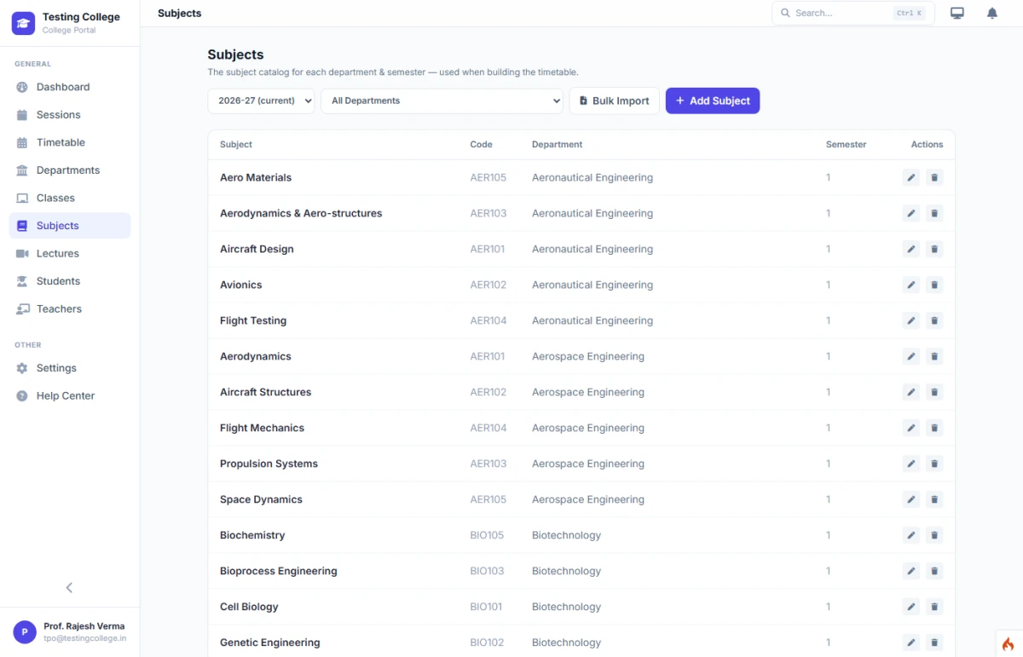This screenshot has height=657, width=1023.
Task: Navigate to Classes
Action: pos(70,198)
